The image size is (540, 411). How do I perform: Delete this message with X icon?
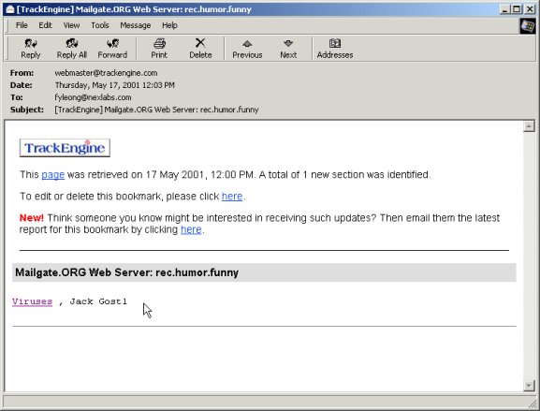coord(200,49)
